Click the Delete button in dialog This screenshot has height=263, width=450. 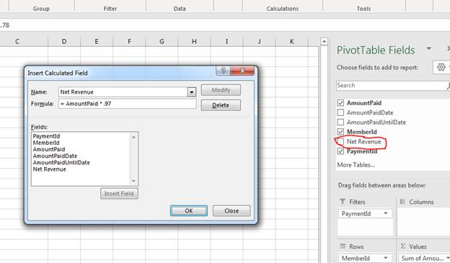pos(221,105)
